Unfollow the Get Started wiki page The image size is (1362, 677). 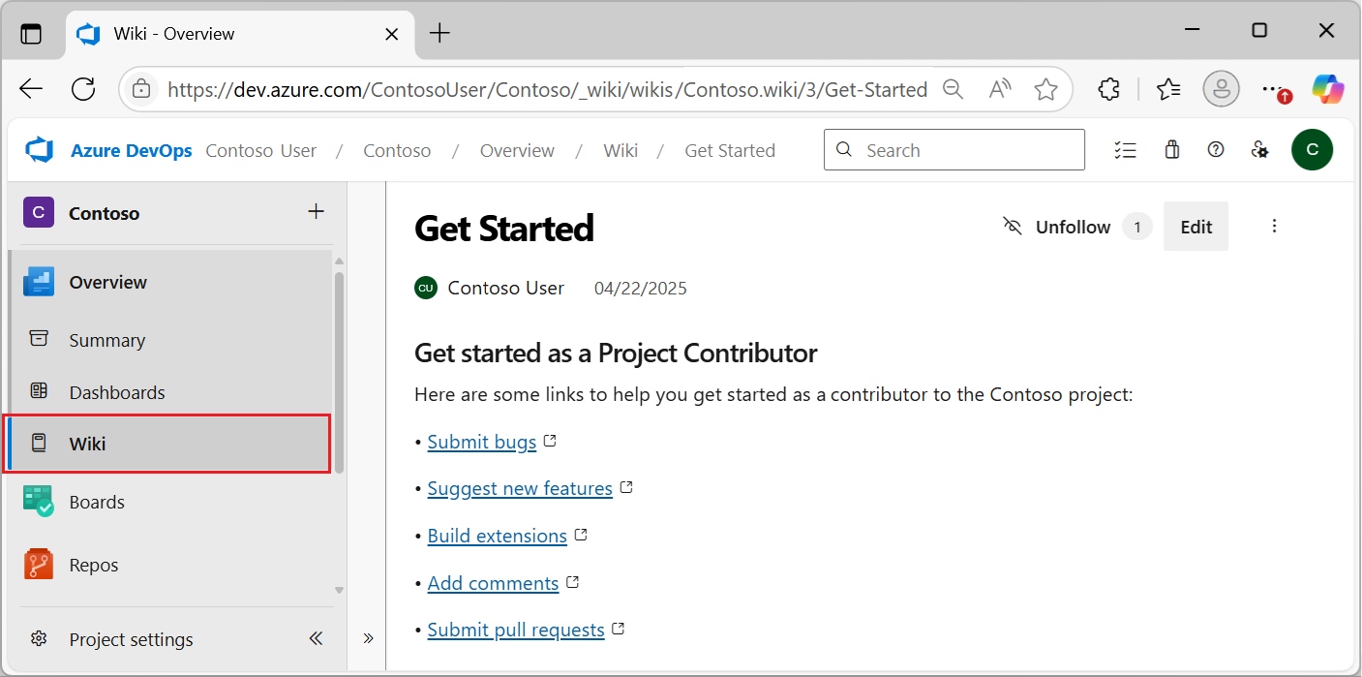[1057, 227]
